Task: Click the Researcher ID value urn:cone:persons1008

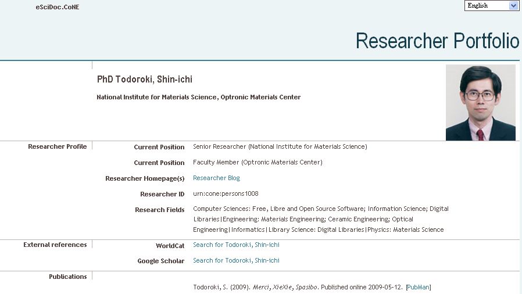Action: (x=226, y=194)
